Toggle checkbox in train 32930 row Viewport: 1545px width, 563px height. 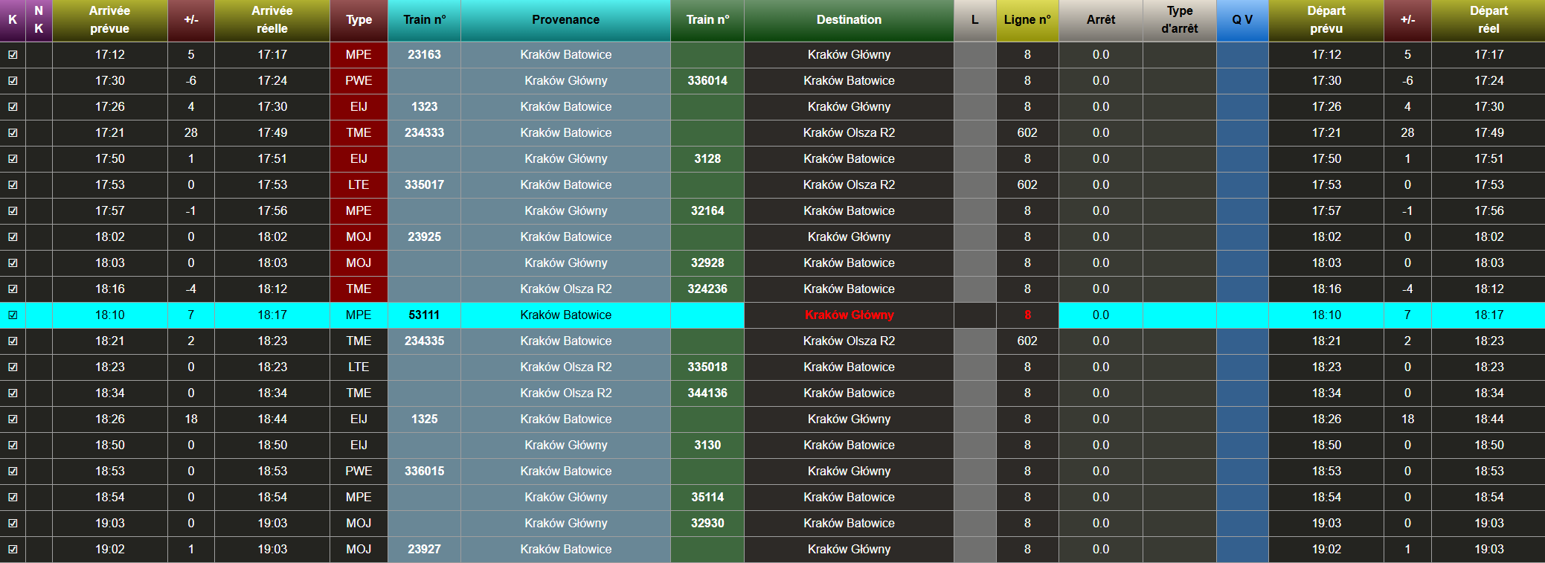(x=13, y=523)
